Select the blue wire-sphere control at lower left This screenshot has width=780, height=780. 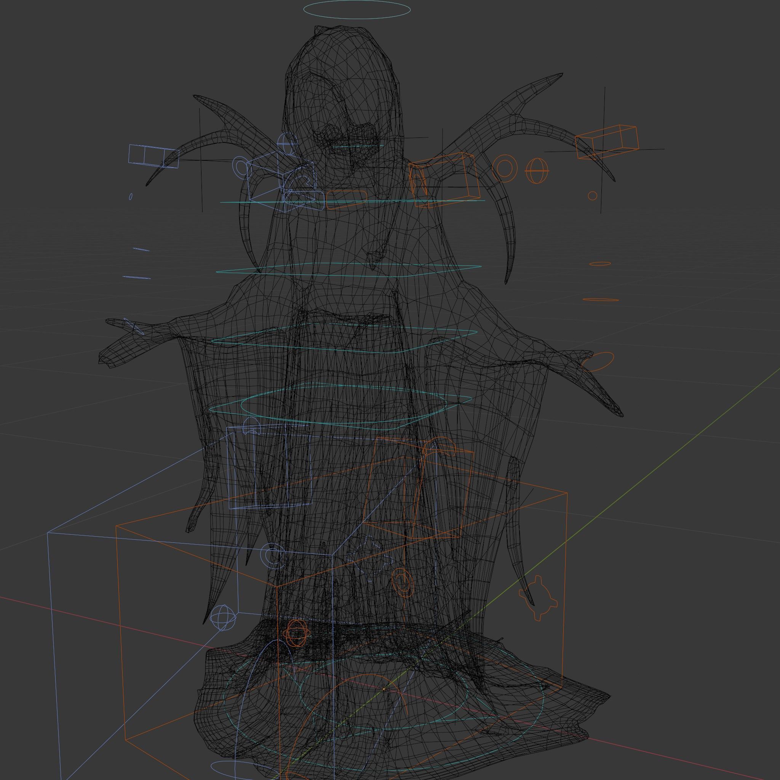coord(223,618)
